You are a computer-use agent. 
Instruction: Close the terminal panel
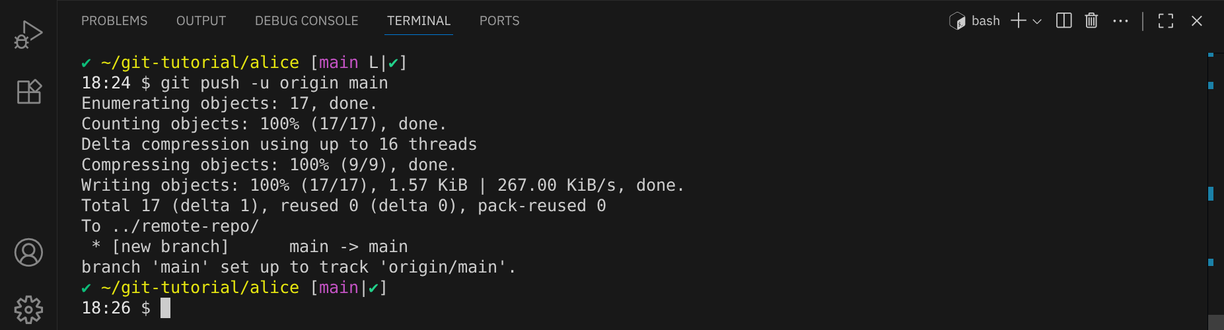click(1196, 21)
